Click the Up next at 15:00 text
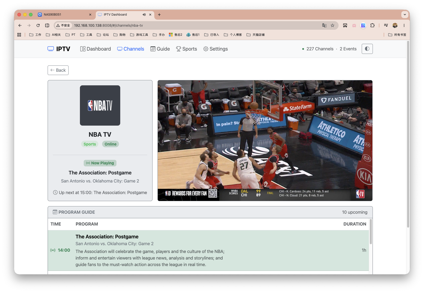 tap(100, 193)
